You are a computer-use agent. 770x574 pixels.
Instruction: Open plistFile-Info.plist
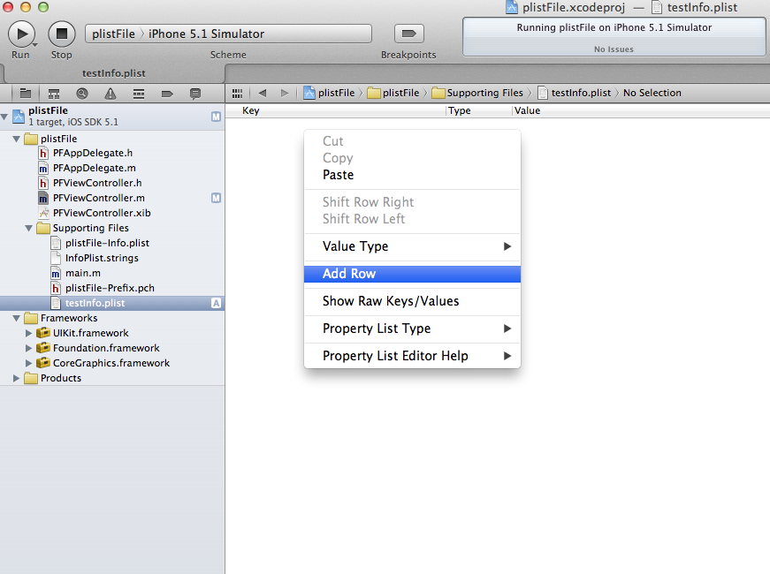tap(107, 243)
